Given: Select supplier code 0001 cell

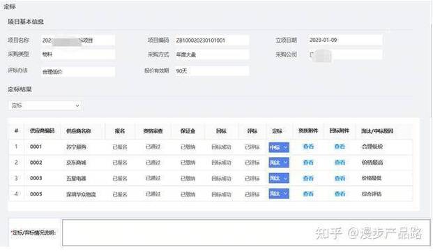Looking at the screenshot, I should 36,147.
